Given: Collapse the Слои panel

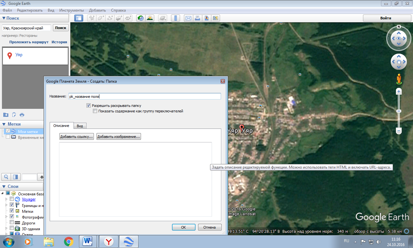Looking at the screenshot, I should pyautogui.click(x=4, y=187).
